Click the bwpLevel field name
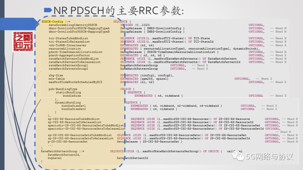 [55, 158]
